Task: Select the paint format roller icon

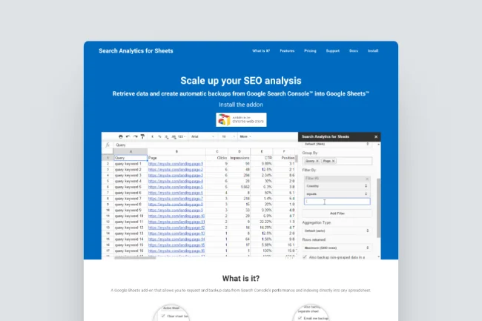Action: [x=142, y=136]
